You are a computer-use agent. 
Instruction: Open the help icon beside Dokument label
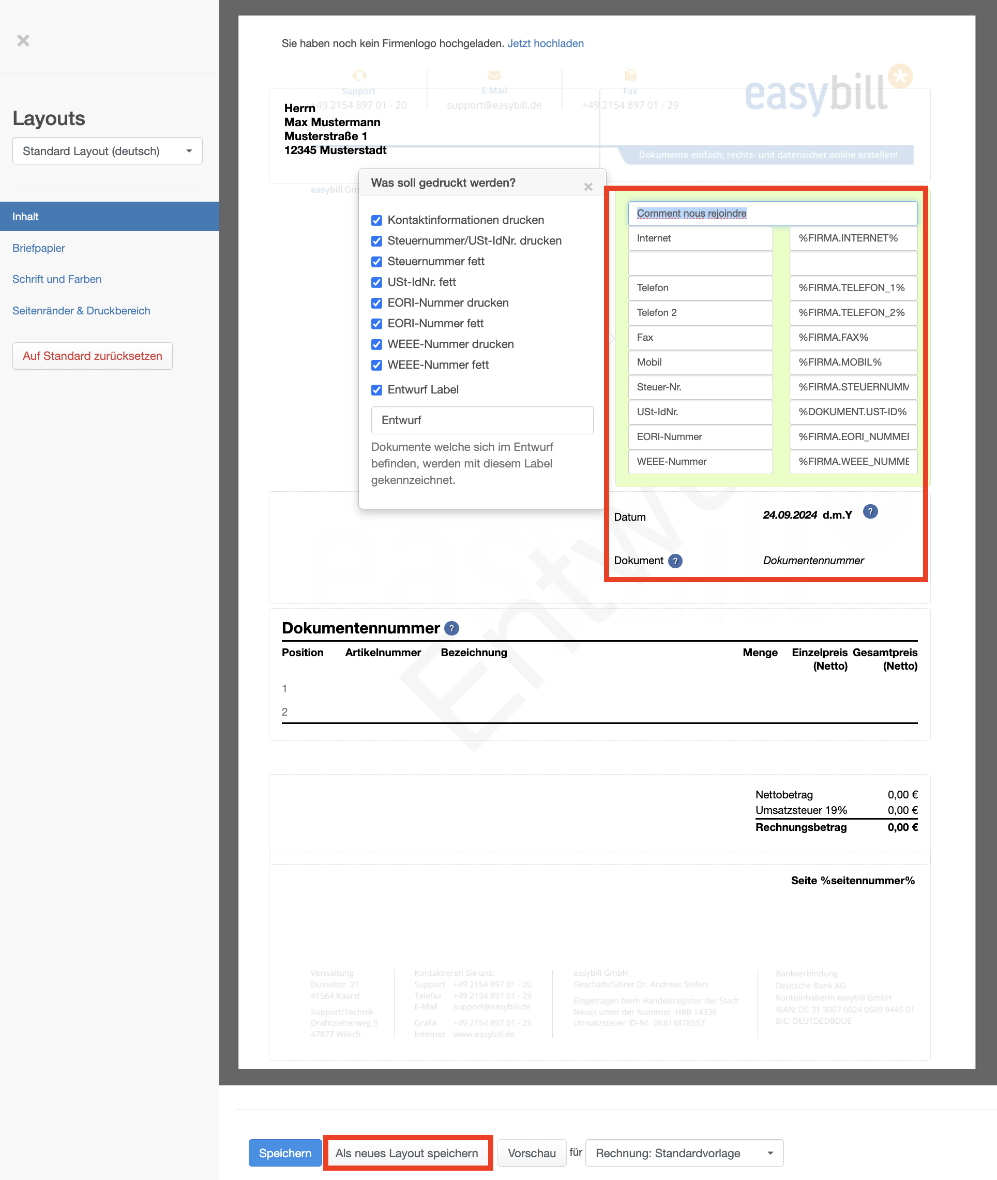675,561
